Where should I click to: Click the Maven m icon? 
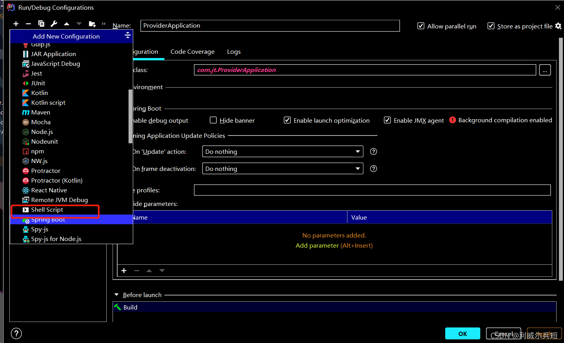pos(26,112)
